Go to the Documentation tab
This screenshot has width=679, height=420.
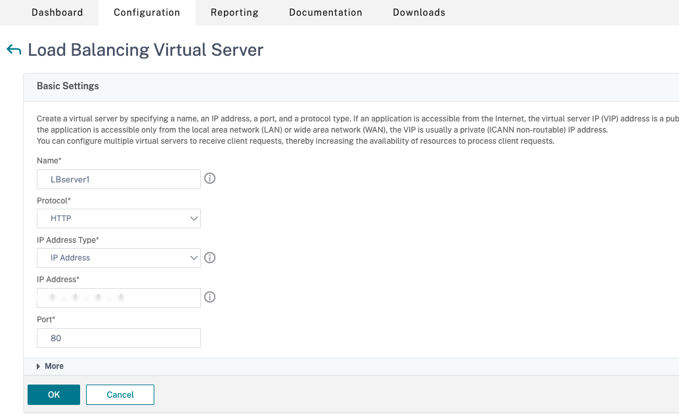[x=325, y=12]
